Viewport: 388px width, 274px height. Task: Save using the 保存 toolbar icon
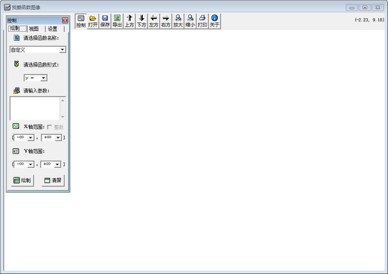105,21
